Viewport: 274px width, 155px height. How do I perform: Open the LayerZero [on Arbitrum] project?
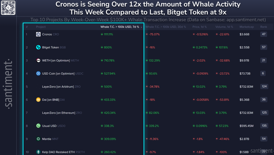58,87
